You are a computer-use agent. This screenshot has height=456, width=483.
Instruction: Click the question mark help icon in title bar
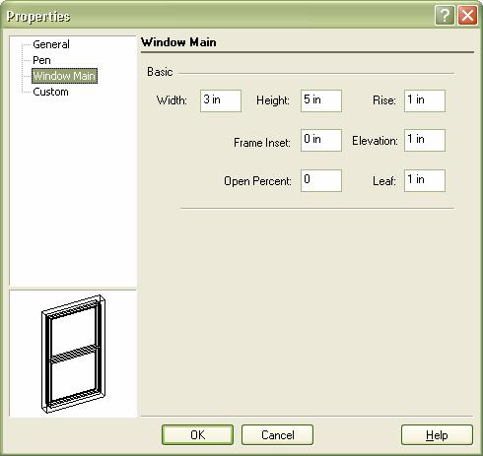[445, 15]
